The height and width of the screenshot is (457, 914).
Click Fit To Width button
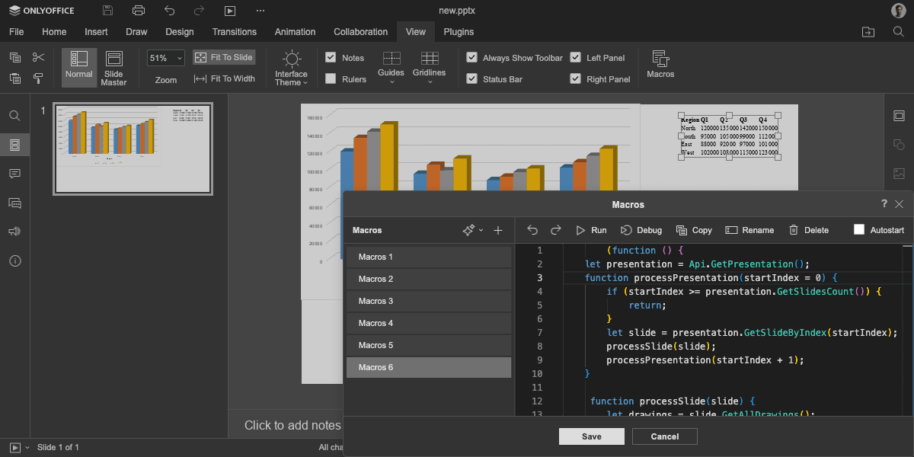[224, 78]
